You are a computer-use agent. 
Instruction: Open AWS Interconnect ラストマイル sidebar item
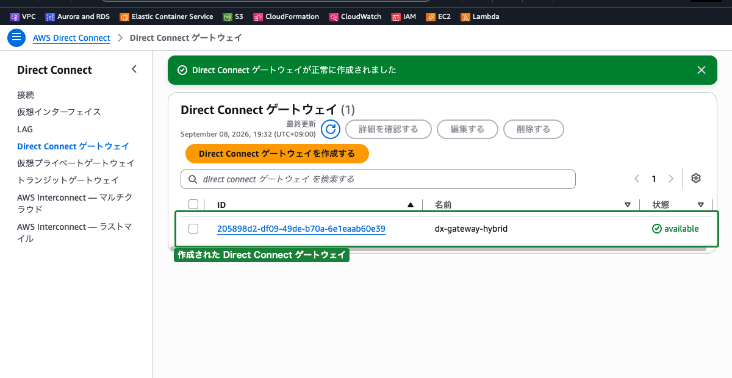[x=75, y=232]
